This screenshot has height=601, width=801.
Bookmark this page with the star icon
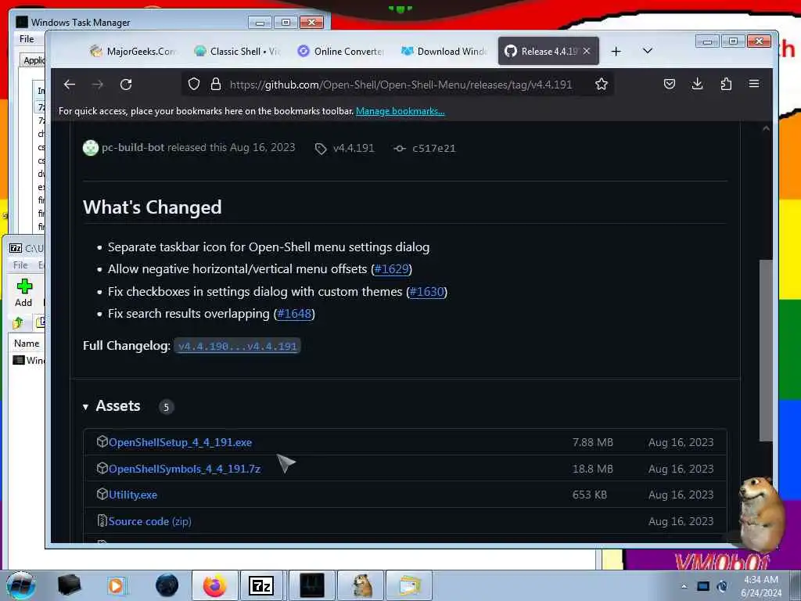(x=602, y=84)
